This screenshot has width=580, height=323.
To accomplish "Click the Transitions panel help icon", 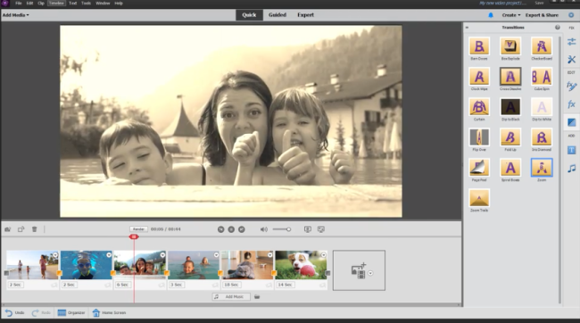I will (558, 28).
